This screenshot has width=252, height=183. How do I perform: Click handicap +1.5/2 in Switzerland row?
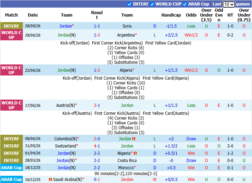click(x=171, y=146)
